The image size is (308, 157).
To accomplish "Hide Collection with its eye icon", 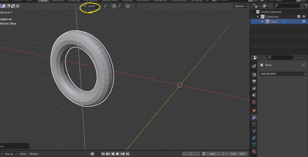I will tap(304, 17).
